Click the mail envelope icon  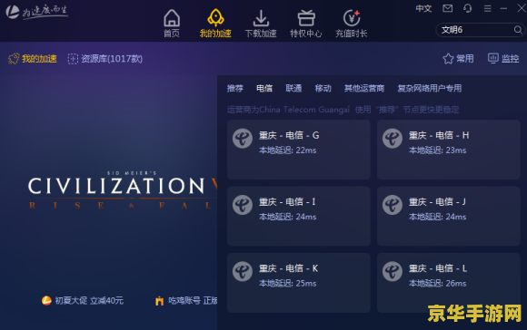[x=447, y=8]
